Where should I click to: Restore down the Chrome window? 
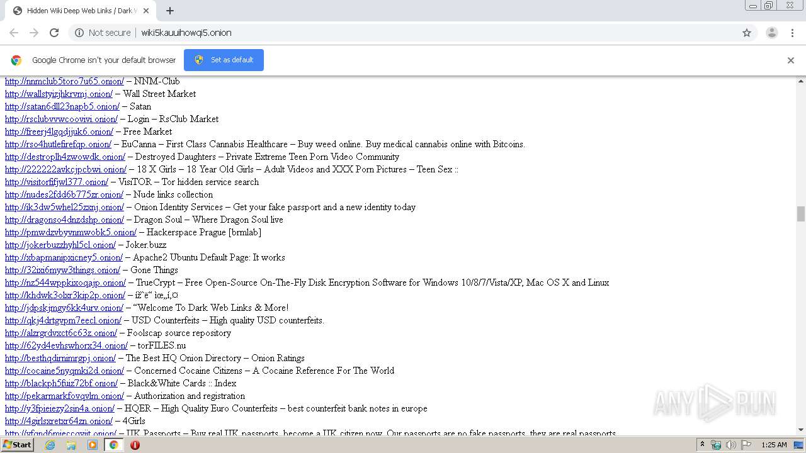tap(768, 6)
